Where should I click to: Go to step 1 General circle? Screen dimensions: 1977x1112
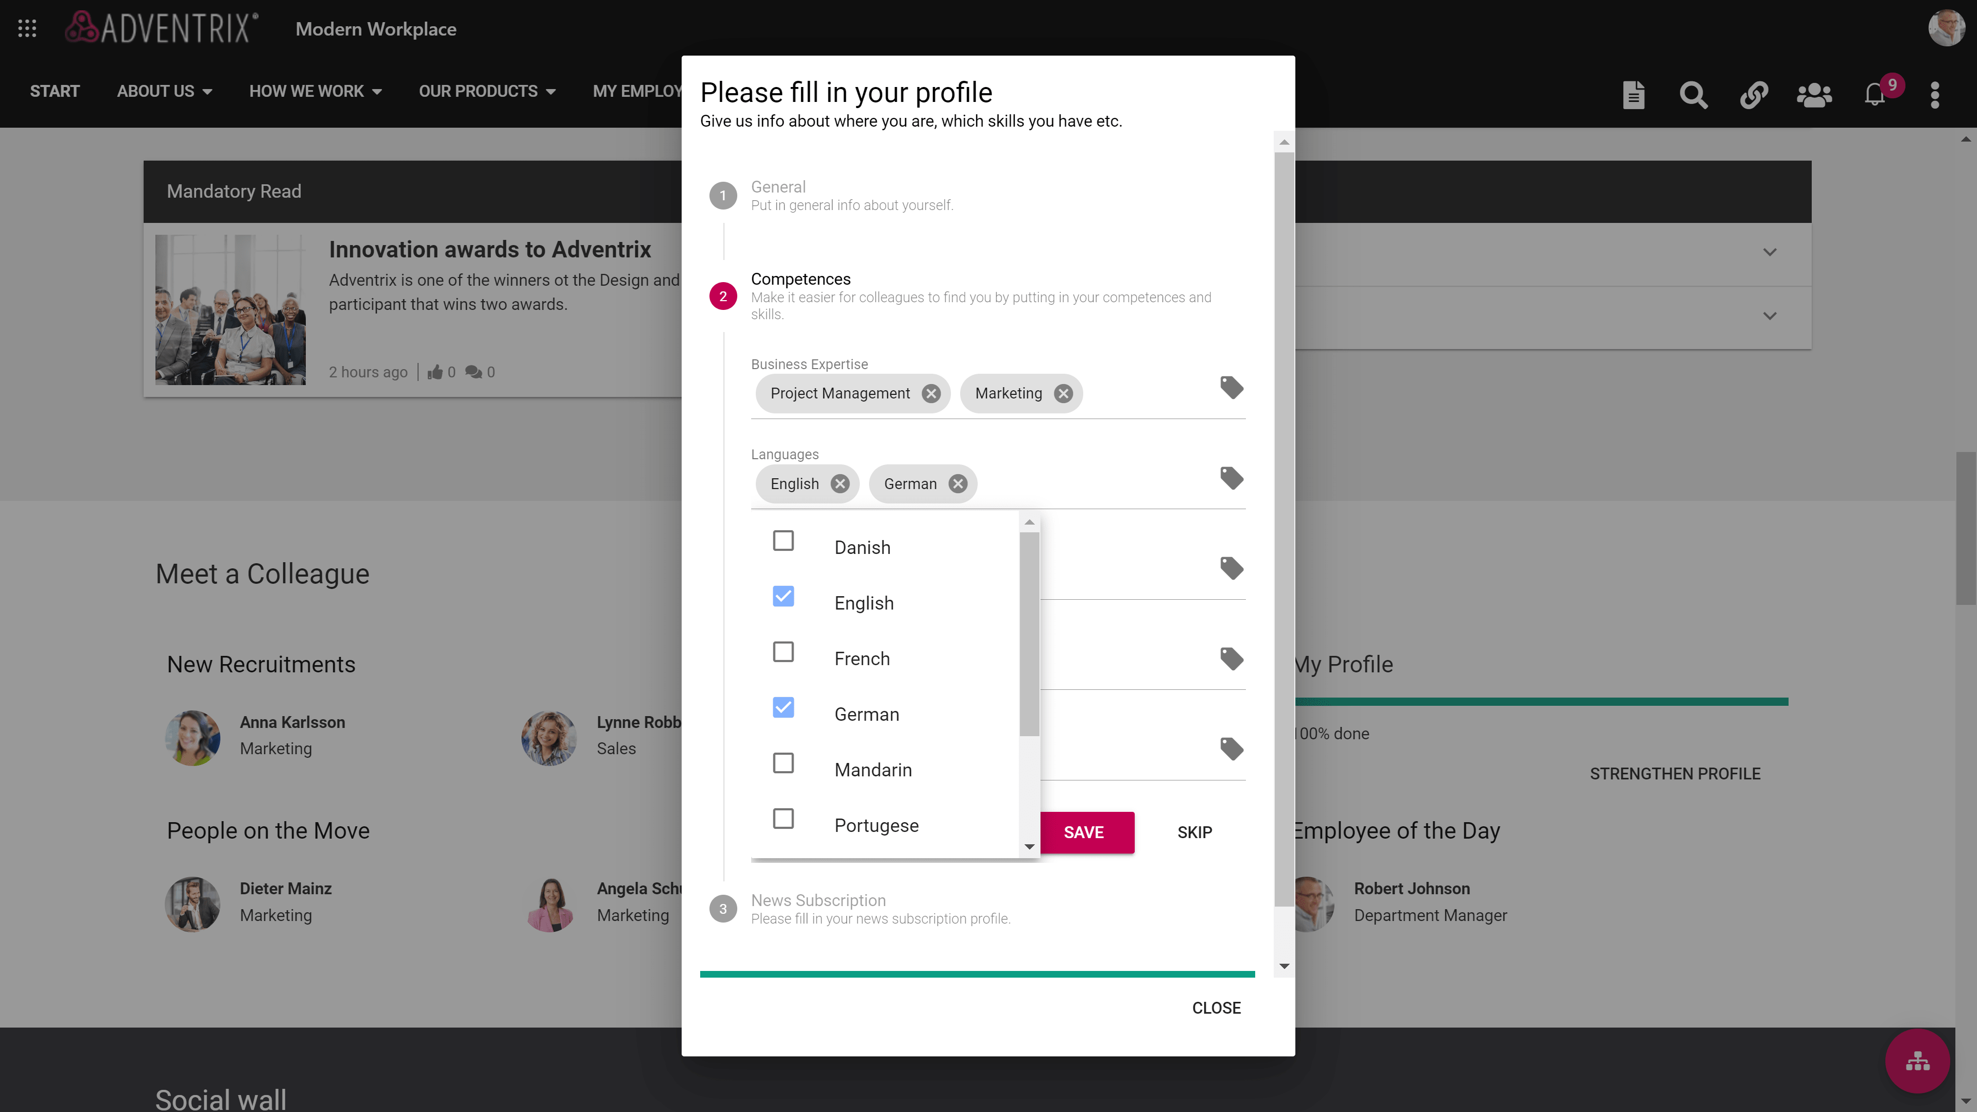[723, 196]
